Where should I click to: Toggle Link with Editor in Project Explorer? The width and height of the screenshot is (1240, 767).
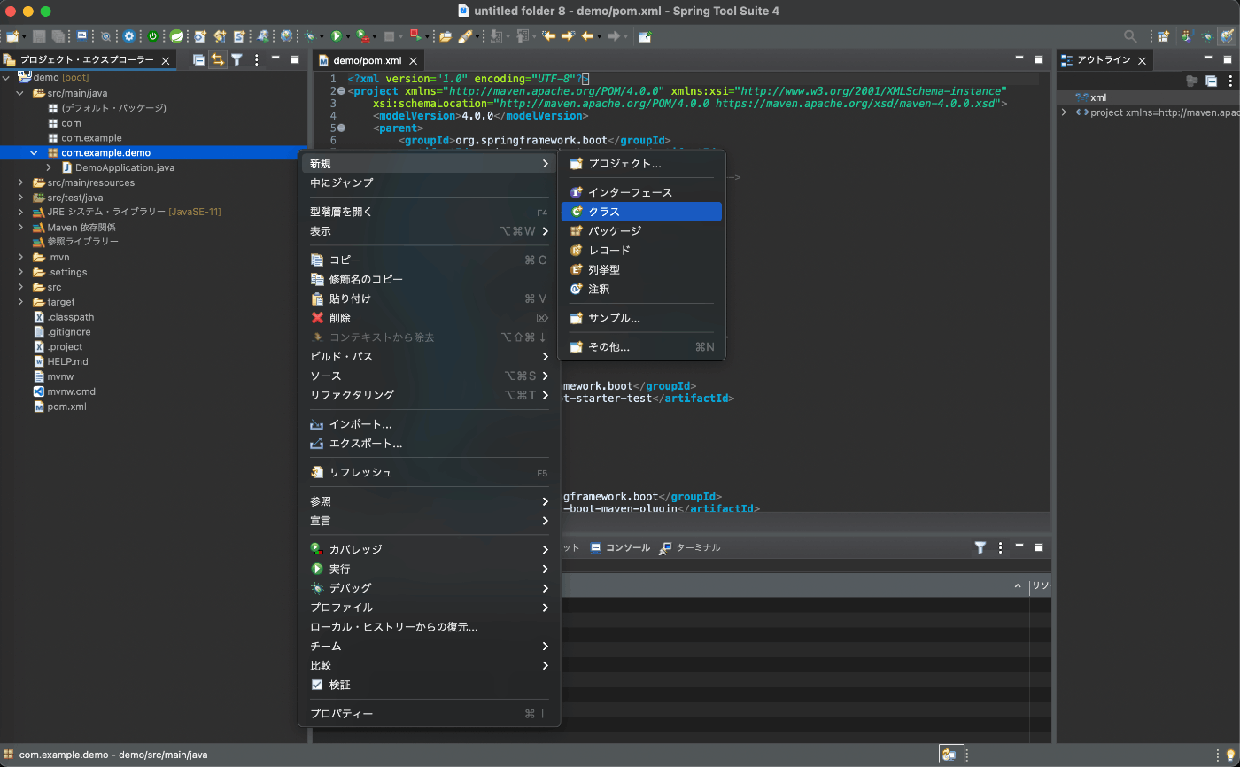point(217,60)
